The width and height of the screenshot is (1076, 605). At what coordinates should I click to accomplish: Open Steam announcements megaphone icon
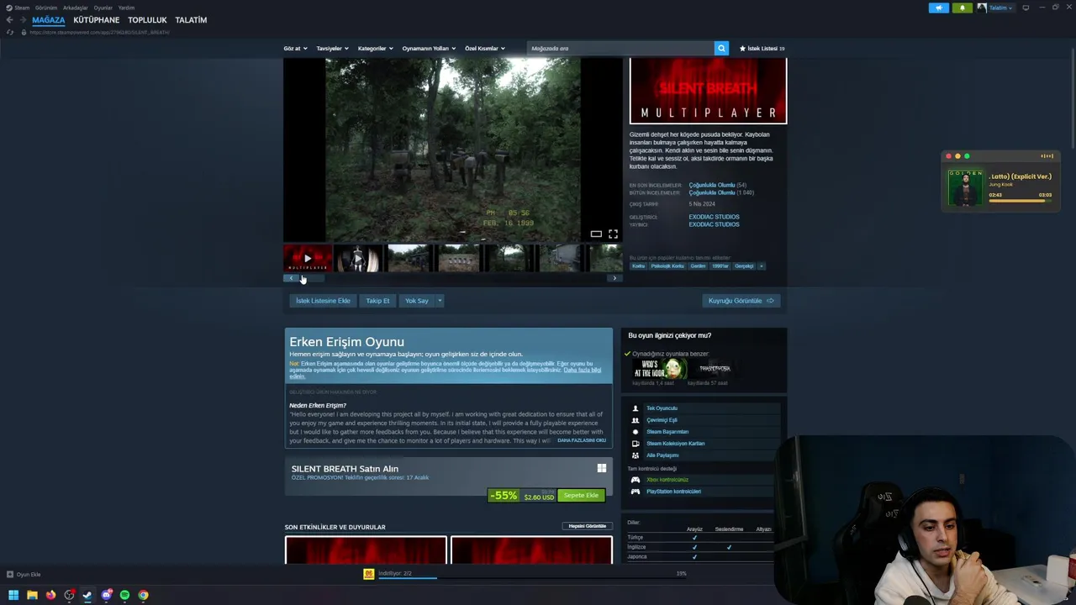coord(939,8)
